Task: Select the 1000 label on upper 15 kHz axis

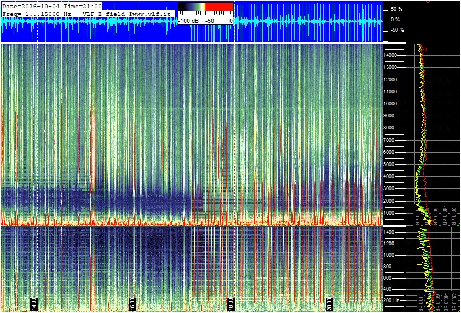Action: click(x=389, y=213)
